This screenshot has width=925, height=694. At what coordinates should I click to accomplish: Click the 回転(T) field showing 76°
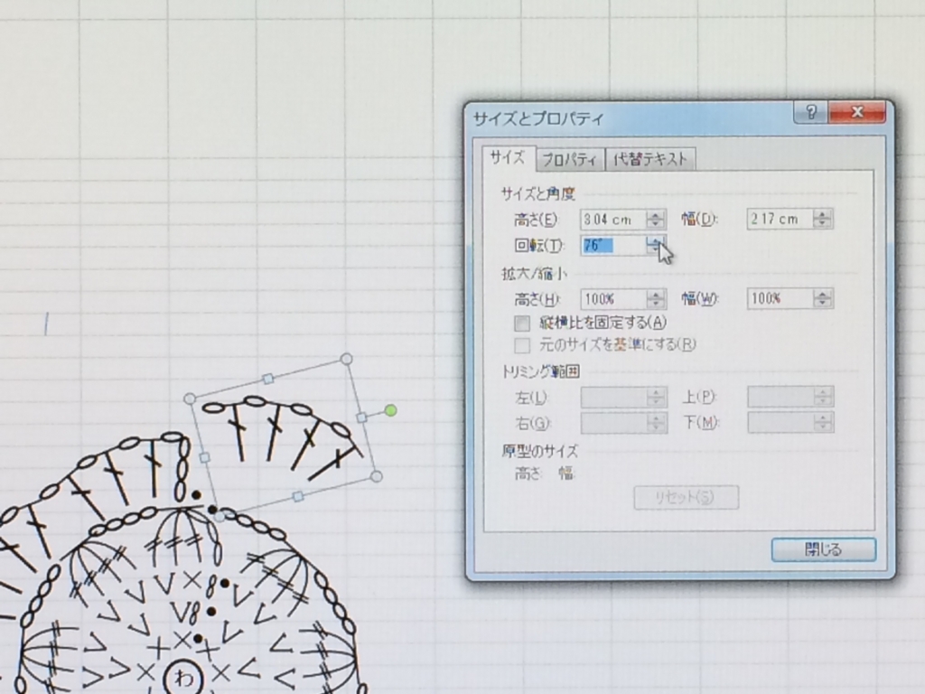[613, 246]
